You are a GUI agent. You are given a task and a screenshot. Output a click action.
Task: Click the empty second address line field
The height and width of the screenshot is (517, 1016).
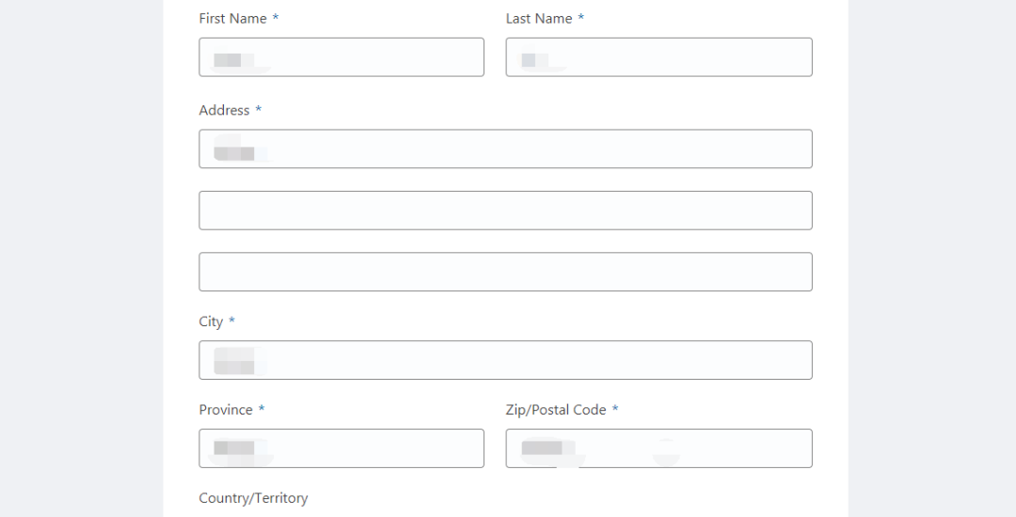tap(505, 211)
